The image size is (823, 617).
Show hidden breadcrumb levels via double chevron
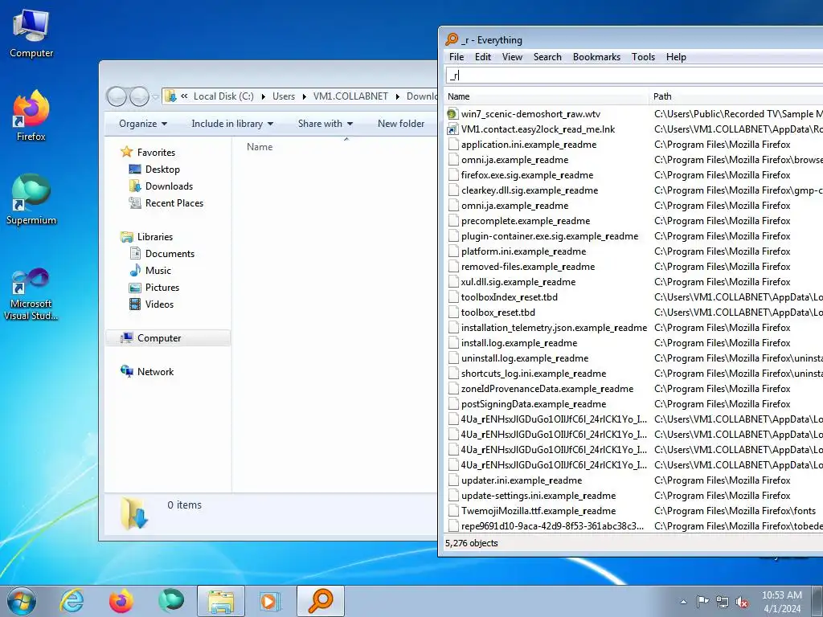[184, 96]
